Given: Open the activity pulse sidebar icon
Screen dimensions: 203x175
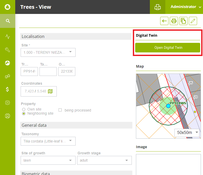Looking at the screenshot, I should coord(8,37).
